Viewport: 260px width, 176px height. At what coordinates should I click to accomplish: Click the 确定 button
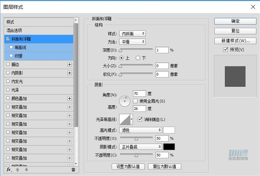235,21
